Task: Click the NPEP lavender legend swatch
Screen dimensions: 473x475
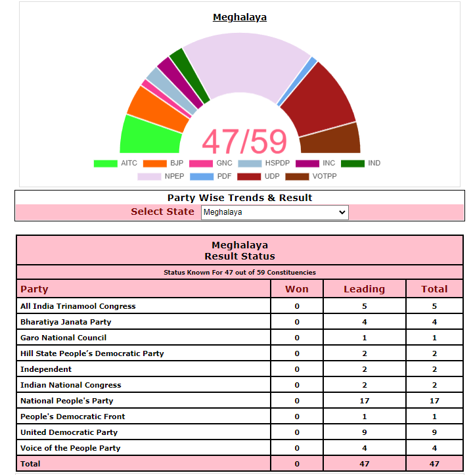Action: point(149,177)
